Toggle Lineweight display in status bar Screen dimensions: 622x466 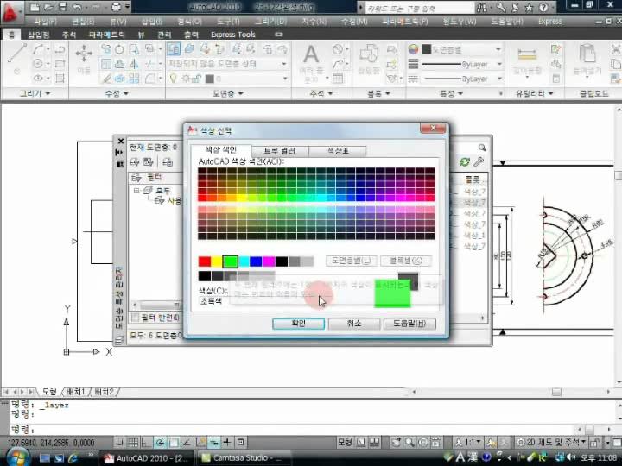(227, 442)
